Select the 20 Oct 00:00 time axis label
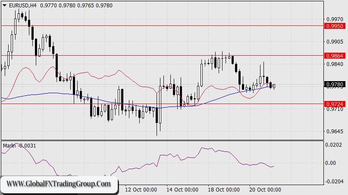348x195 pixels. (x=265, y=190)
